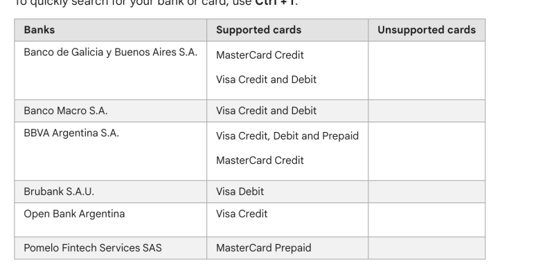Screen dimensions: 554x264
Task: Click the Supported cards column header
Action: coord(258,30)
